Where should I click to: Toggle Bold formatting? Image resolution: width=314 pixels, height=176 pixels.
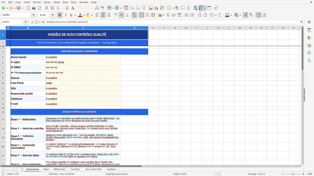pos(60,15)
